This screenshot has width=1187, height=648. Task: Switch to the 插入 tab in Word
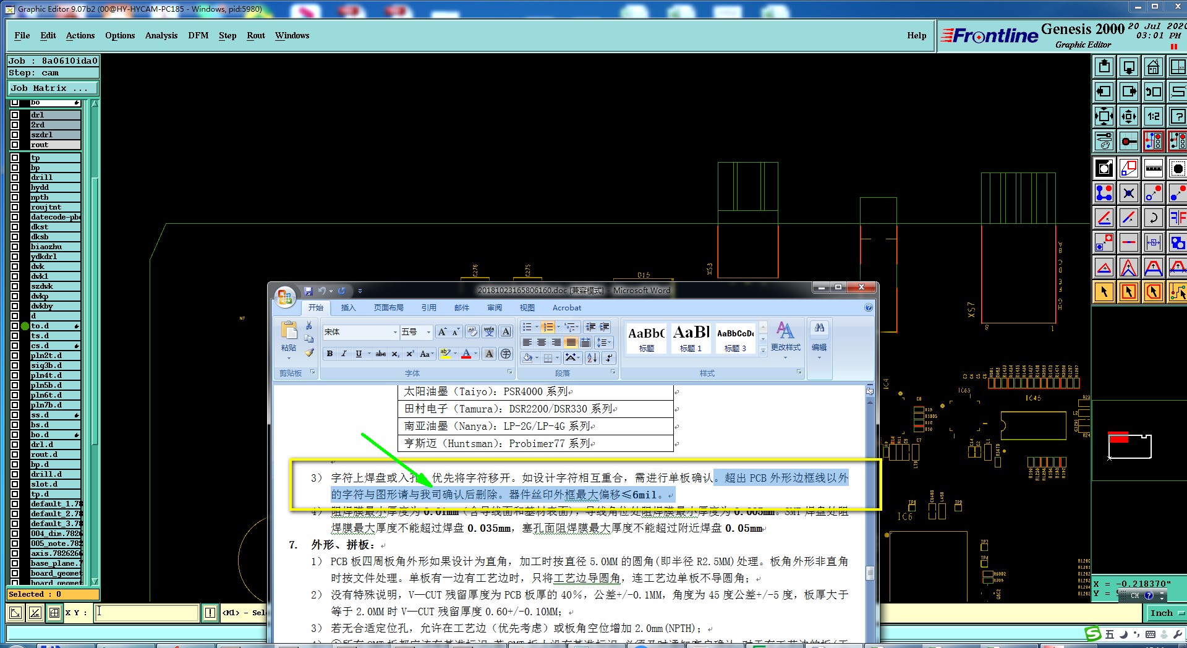pos(348,307)
